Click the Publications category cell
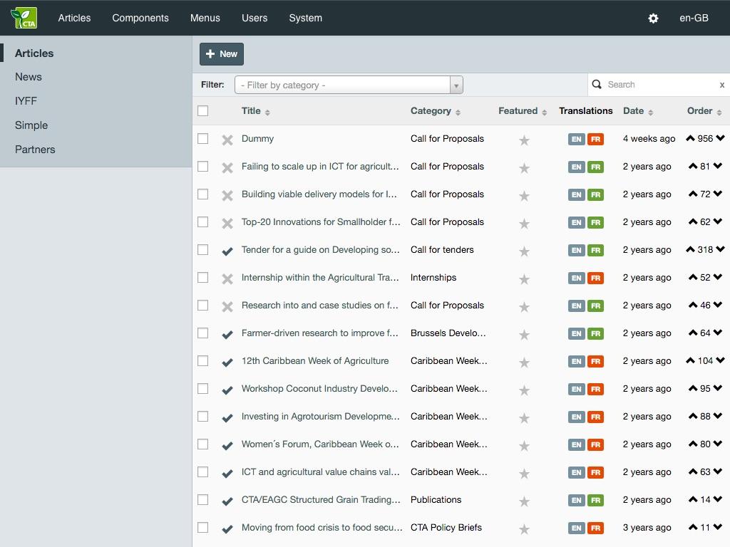 pyautogui.click(x=436, y=499)
